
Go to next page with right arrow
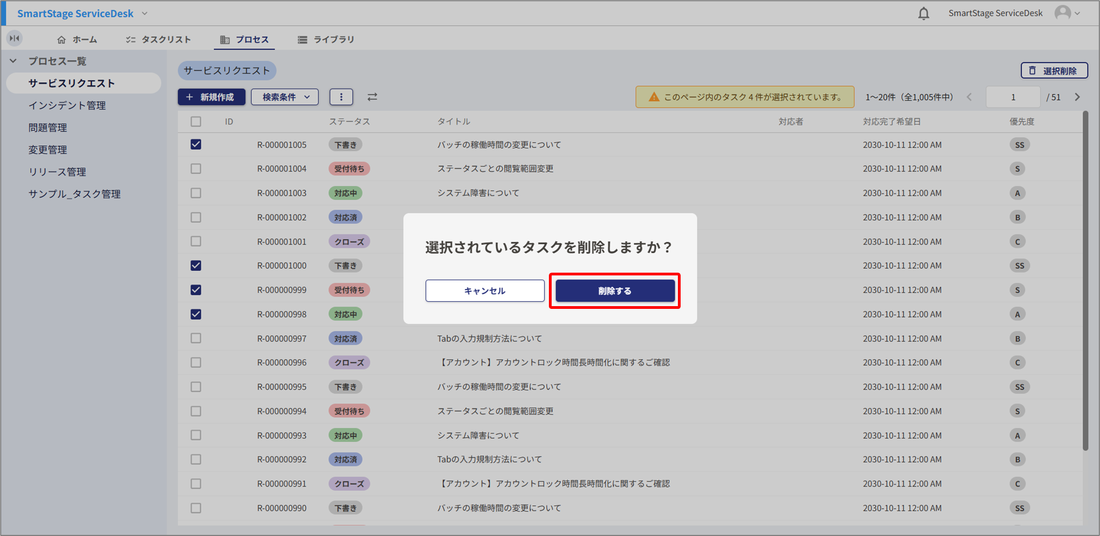click(1077, 97)
